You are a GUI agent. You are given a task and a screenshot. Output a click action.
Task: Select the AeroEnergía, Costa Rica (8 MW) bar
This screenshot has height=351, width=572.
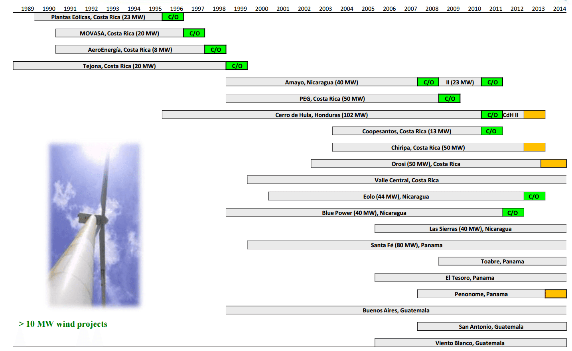[x=130, y=50]
